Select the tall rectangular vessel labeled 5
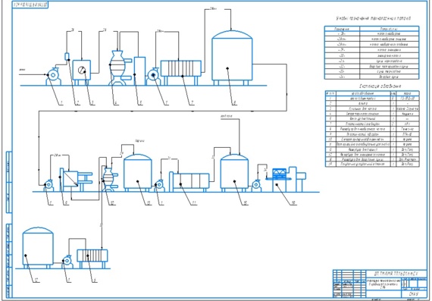Screen dimensions: 432x301 [x=139, y=71]
